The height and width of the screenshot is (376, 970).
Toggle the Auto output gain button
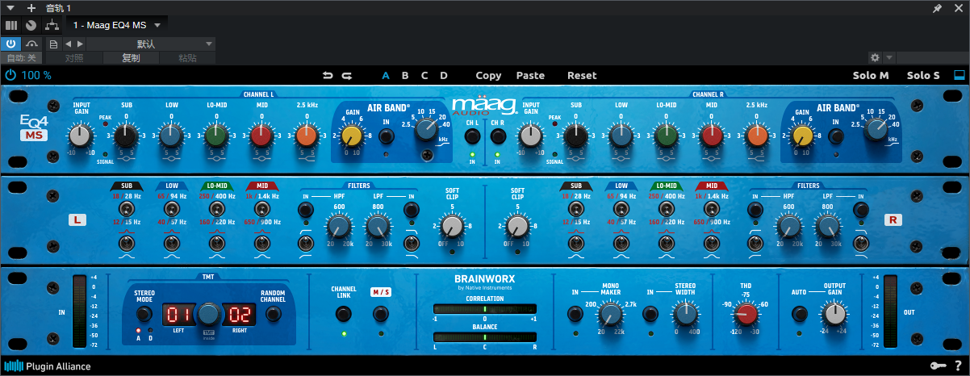tap(799, 314)
